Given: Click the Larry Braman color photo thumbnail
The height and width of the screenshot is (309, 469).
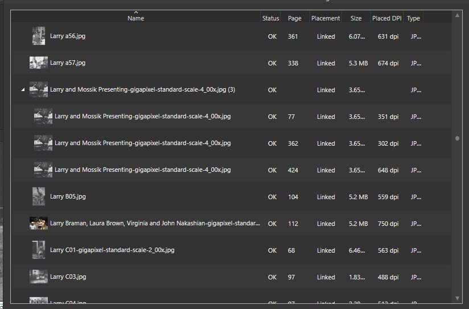Looking at the screenshot, I should coord(39,223).
